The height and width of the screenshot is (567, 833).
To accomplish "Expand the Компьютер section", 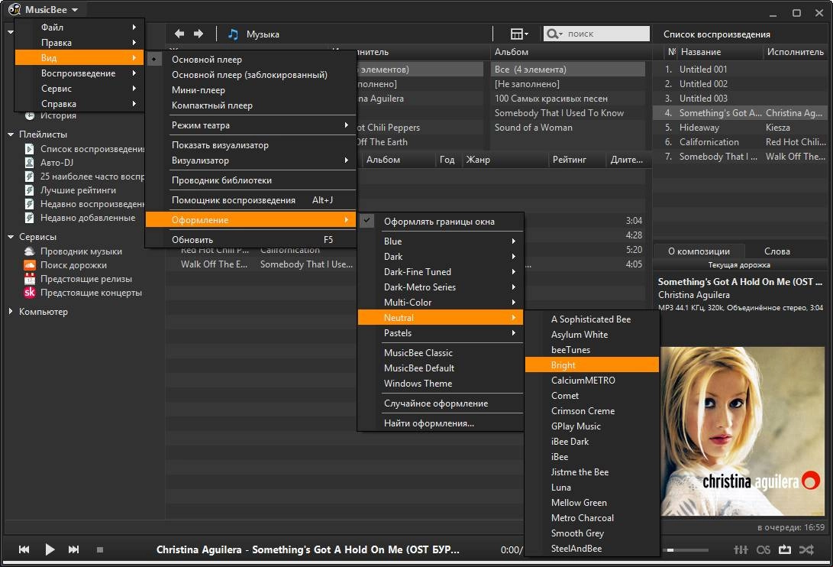I will pyautogui.click(x=10, y=311).
